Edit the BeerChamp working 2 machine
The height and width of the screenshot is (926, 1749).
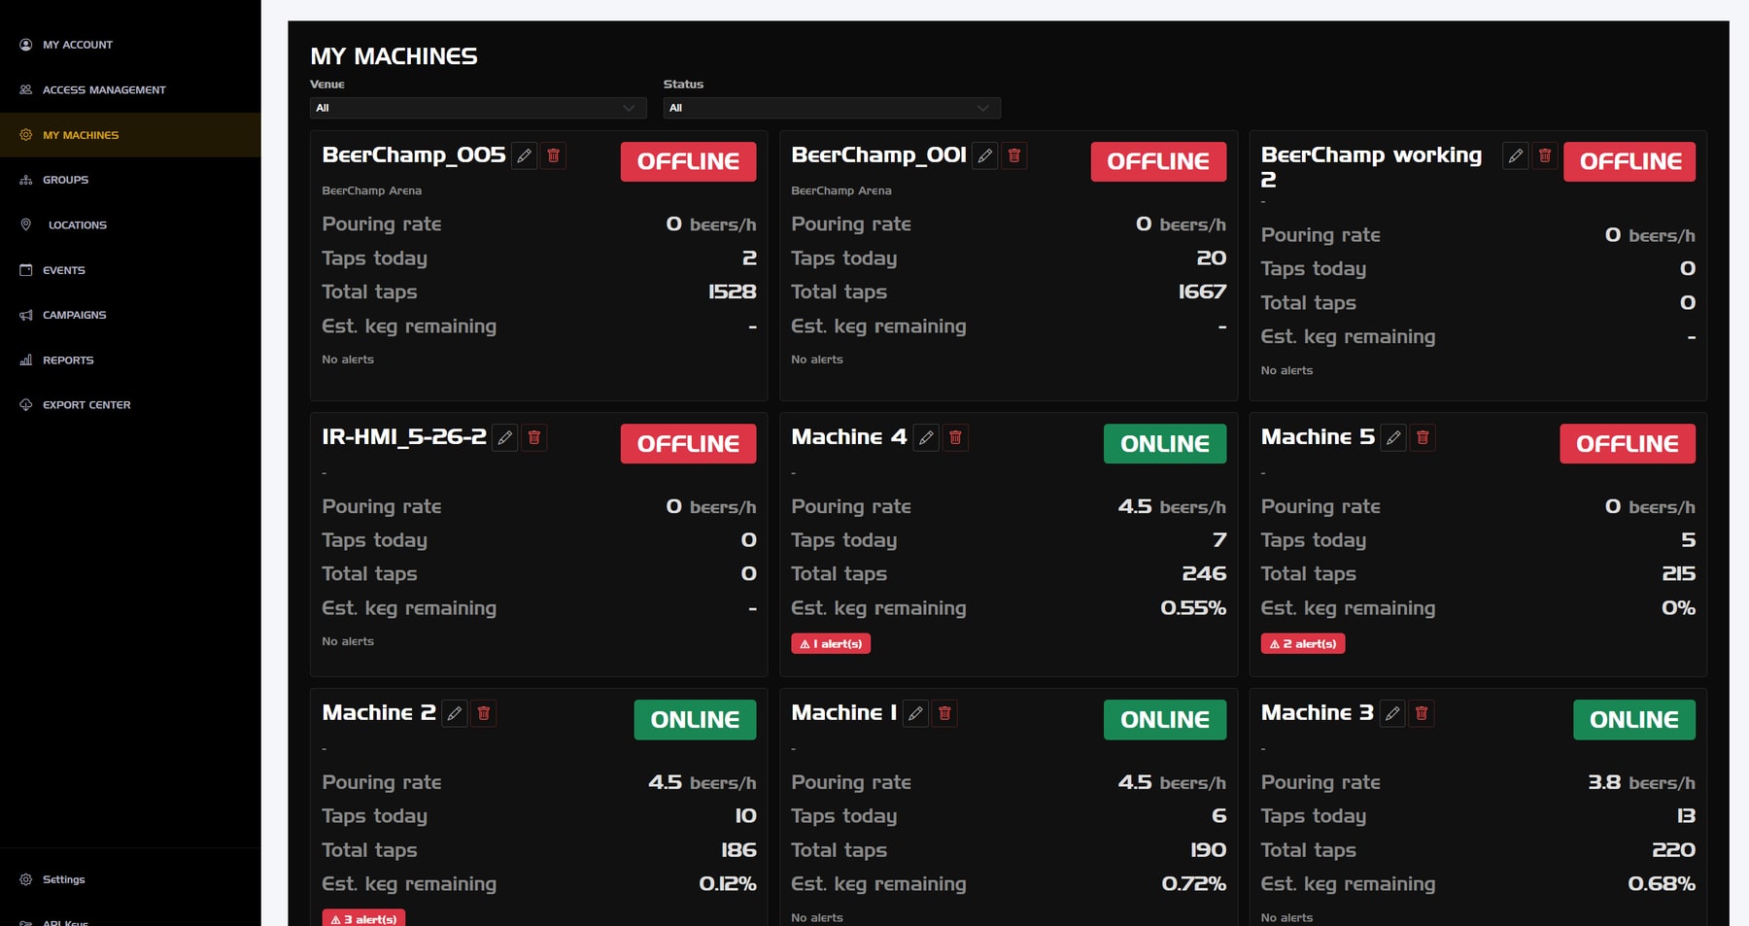point(1515,155)
